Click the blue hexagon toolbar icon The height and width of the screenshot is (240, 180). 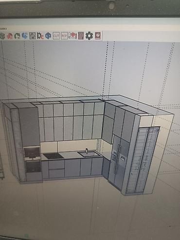(x=48, y=36)
